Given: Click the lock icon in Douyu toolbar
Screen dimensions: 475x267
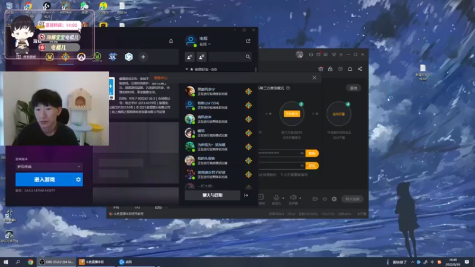Looking at the screenshot, I should tap(330, 69).
